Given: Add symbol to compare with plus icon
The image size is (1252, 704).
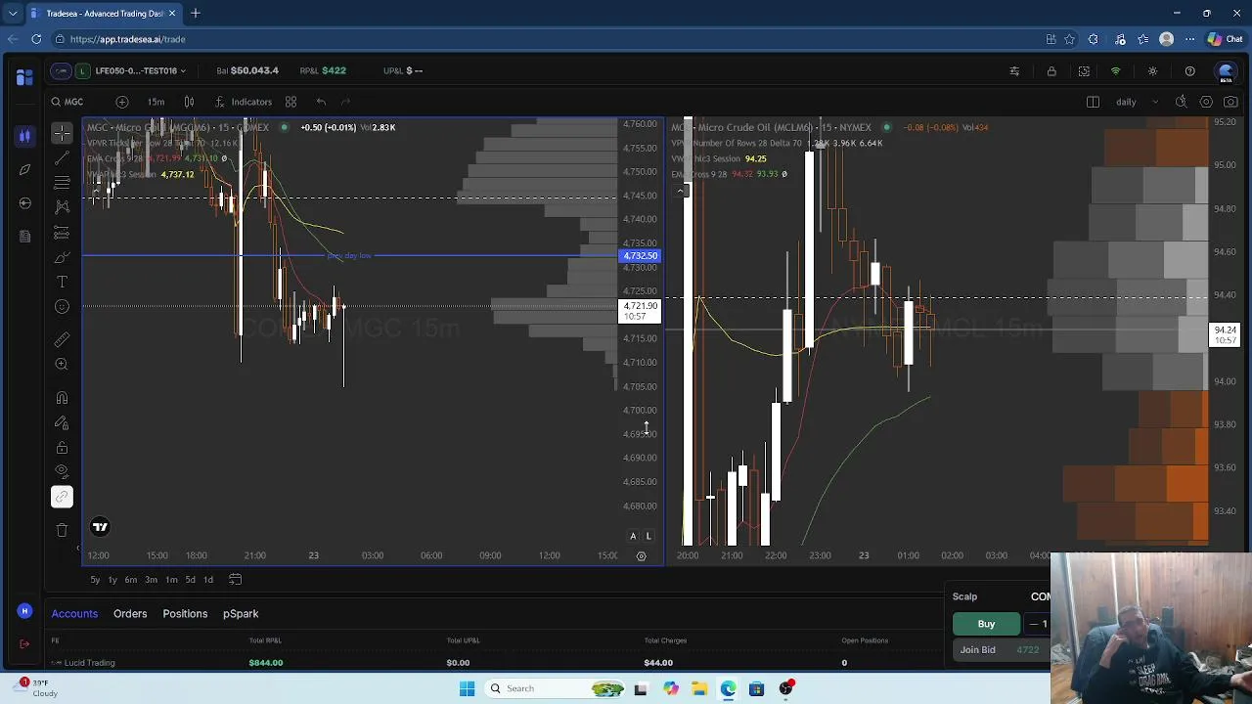Looking at the screenshot, I should [x=121, y=102].
